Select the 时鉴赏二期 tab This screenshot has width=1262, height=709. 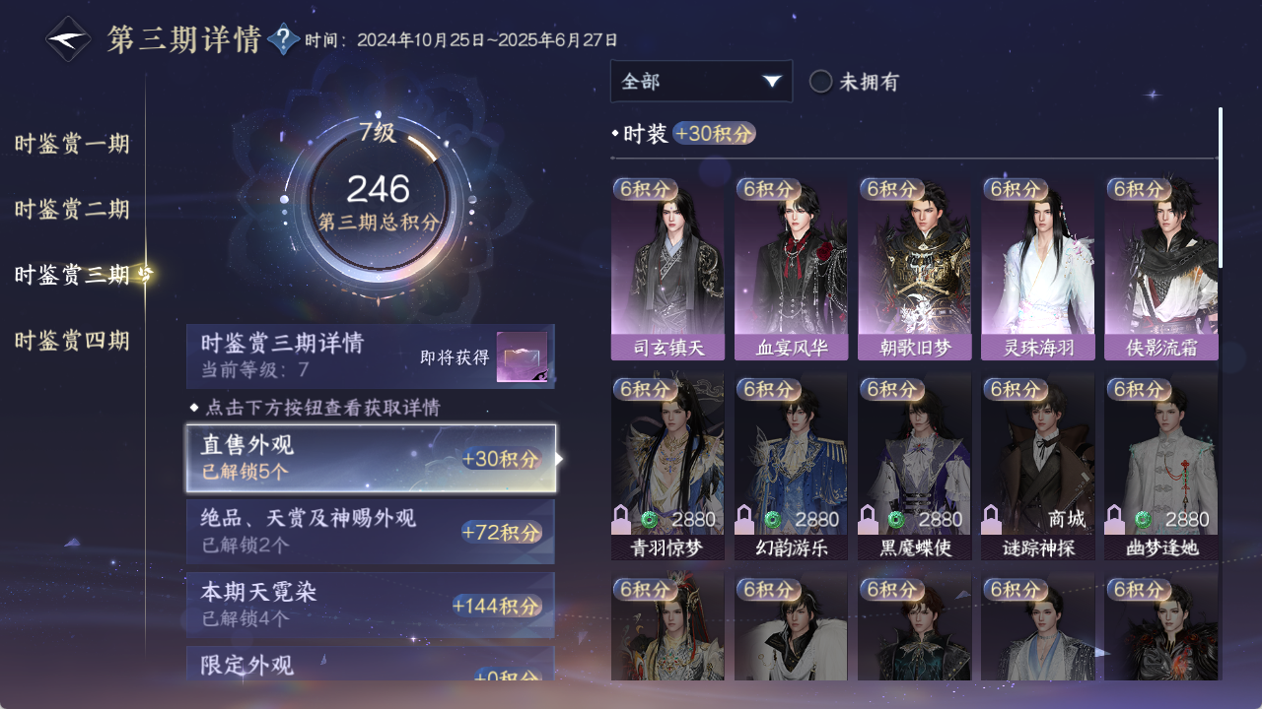[x=72, y=209]
